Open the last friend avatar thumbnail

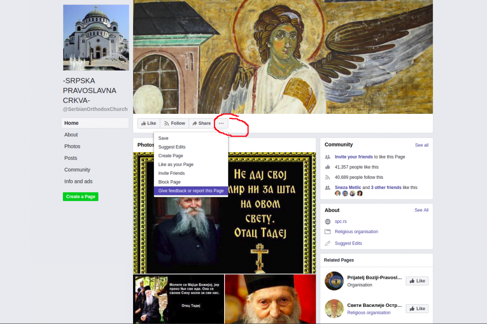pyautogui.click(x=359, y=194)
